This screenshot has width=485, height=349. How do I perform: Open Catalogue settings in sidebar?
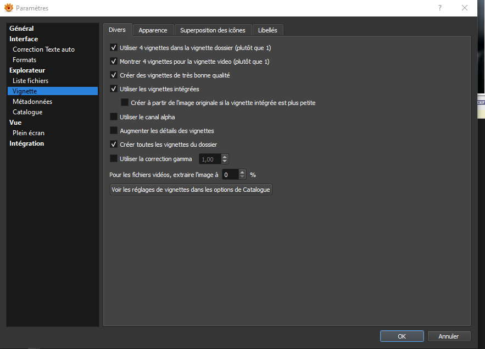[x=27, y=112]
